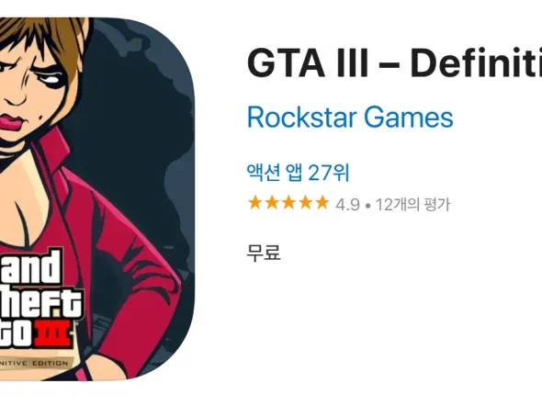The image size is (542, 406).
Task: Click the 무료 price label
Action: 263,253
